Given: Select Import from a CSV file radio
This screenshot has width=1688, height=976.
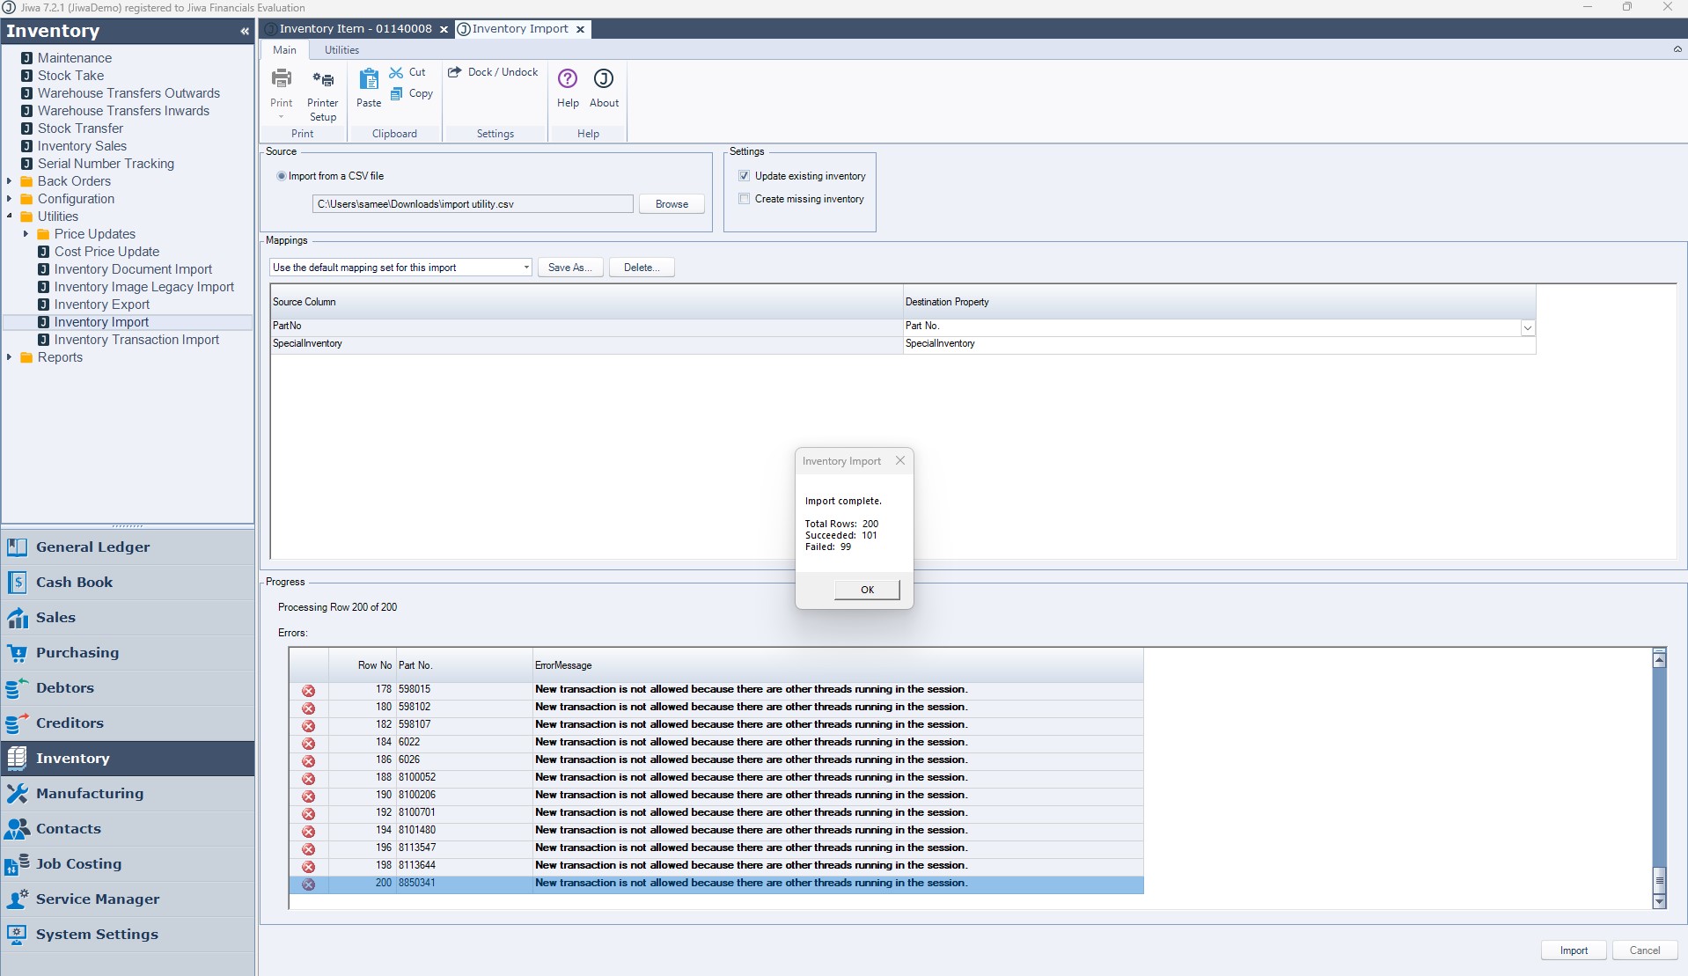Looking at the screenshot, I should pyautogui.click(x=282, y=176).
